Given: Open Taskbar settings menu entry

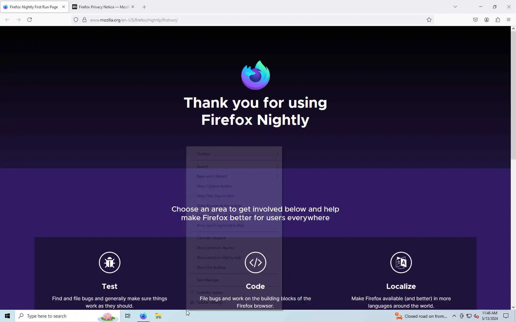Looking at the screenshot, I should [234, 302].
